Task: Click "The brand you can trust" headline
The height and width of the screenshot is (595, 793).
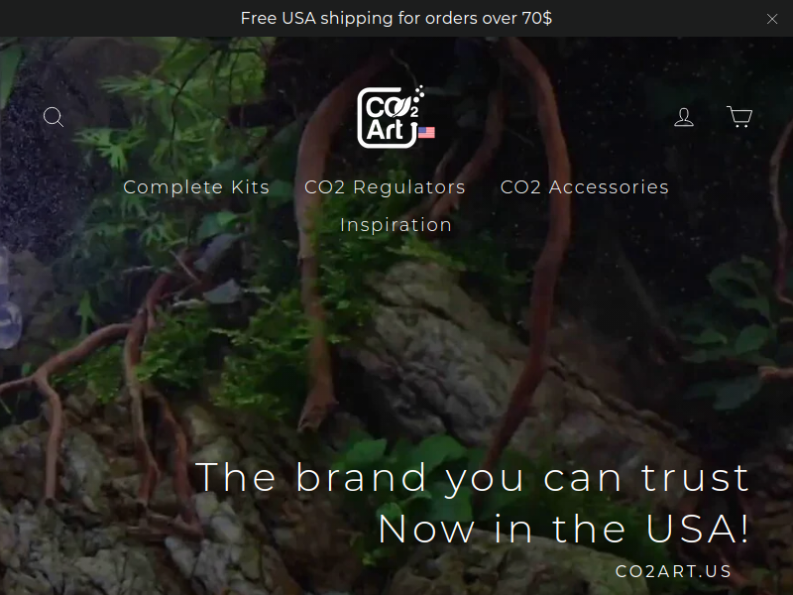Action: pyautogui.click(x=473, y=477)
